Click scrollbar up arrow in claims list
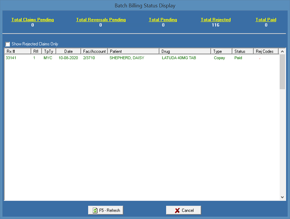The width and height of the screenshot is (290, 219). click(x=282, y=52)
